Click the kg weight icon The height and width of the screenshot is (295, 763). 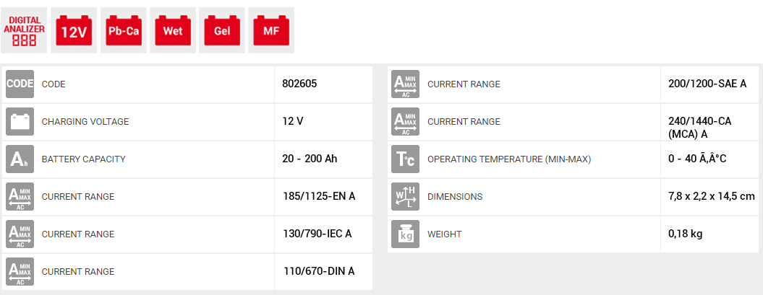click(x=405, y=234)
